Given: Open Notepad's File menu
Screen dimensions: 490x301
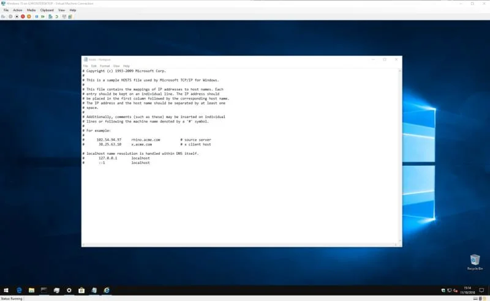Looking at the screenshot, I should [85, 66].
